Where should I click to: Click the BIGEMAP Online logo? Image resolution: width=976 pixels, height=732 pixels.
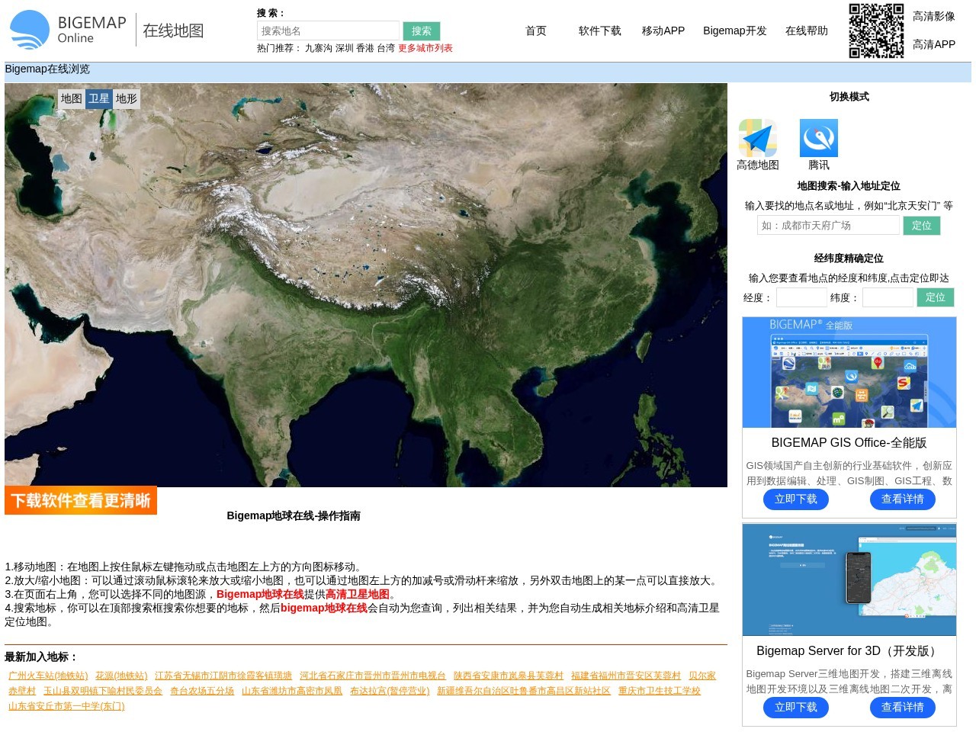tap(66, 30)
